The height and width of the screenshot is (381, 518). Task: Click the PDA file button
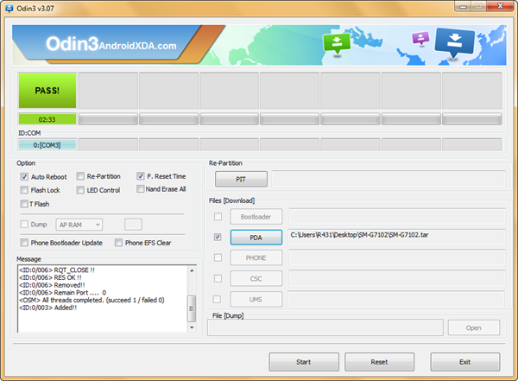256,238
